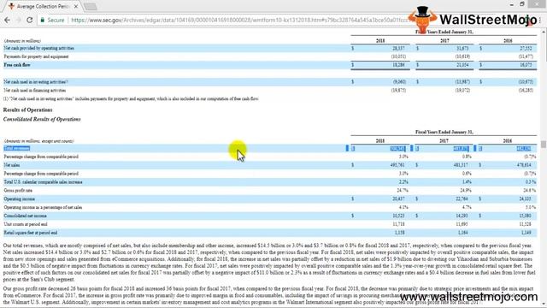The height and width of the screenshot is (308, 547).
Task: Click Net cash used in investing activities
Action: pyautogui.click(x=36, y=82)
